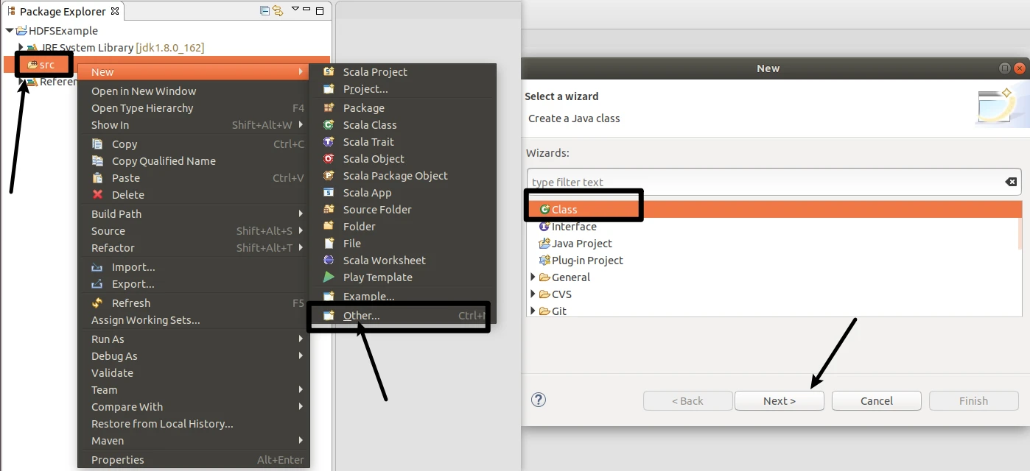This screenshot has width=1030, height=471.
Task: Click the Play Template icon
Action: [x=329, y=277]
